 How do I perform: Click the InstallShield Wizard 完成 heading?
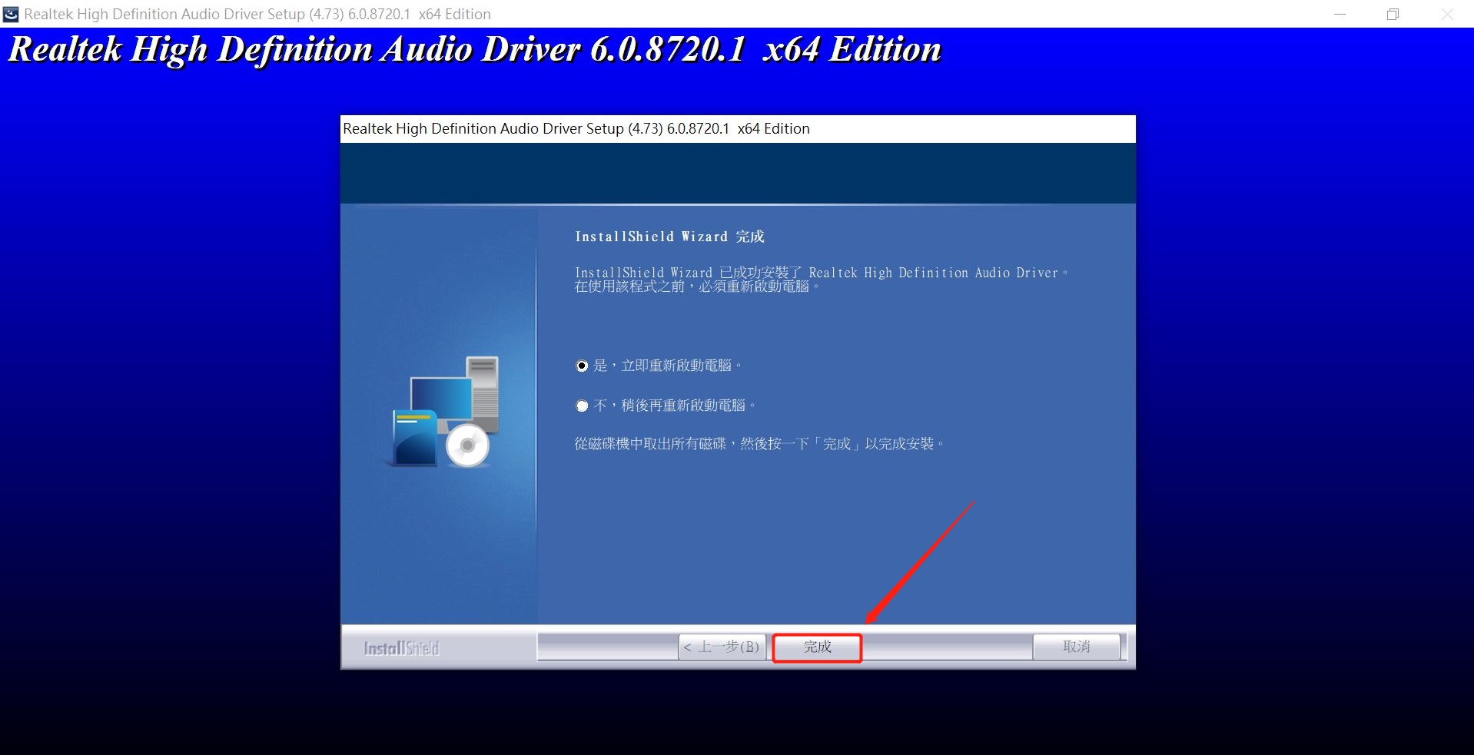(669, 237)
